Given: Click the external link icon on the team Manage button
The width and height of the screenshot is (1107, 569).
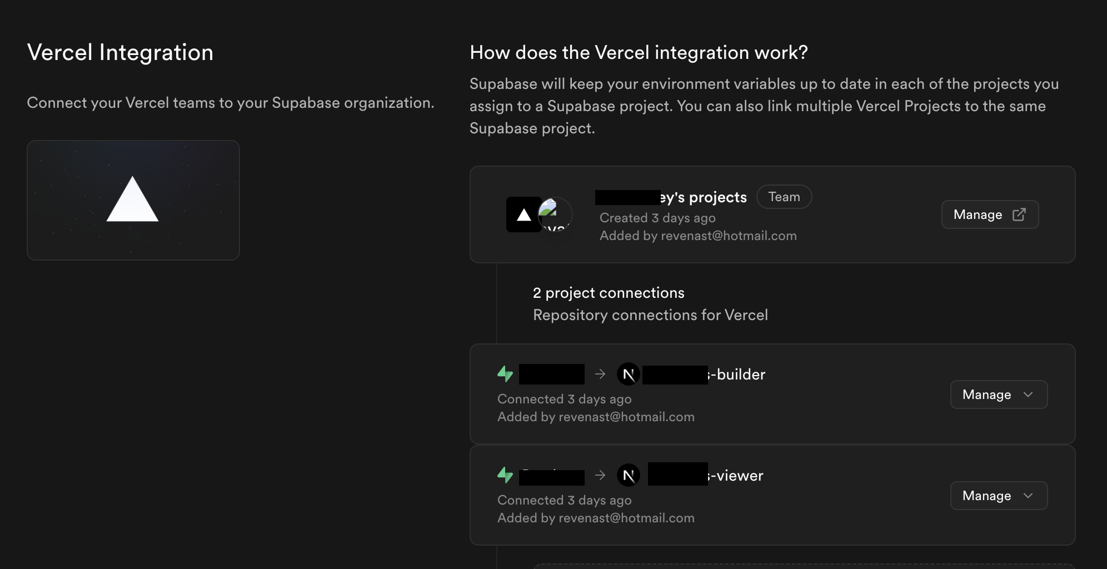Looking at the screenshot, I should point(1019,214).
